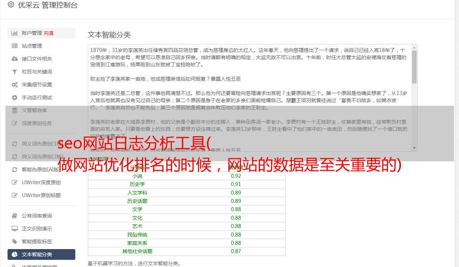
Task: Click the server icon beside 站点管理
Action: pyautogui.click(x=15, y=46)
